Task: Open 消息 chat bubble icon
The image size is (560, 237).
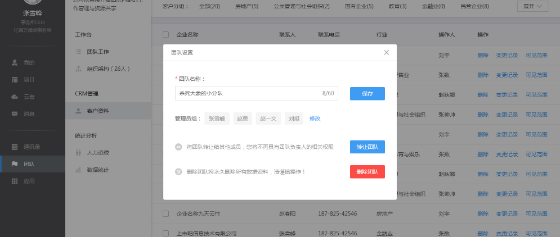Action: [15, 113]
